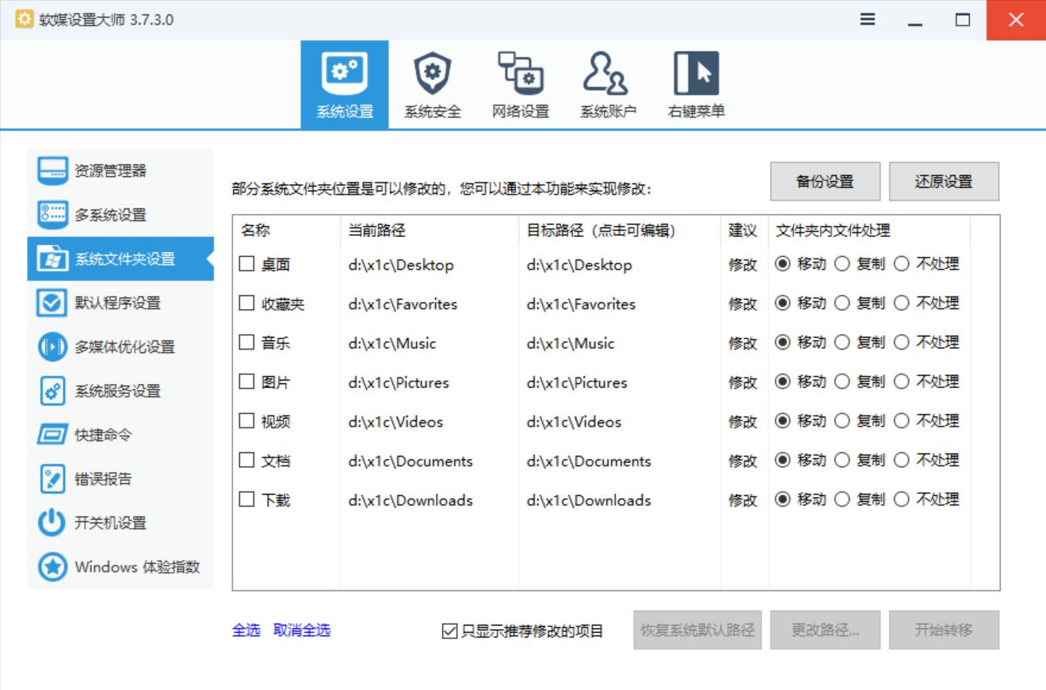Click 备份设置 button

click(x=825, y=182)
